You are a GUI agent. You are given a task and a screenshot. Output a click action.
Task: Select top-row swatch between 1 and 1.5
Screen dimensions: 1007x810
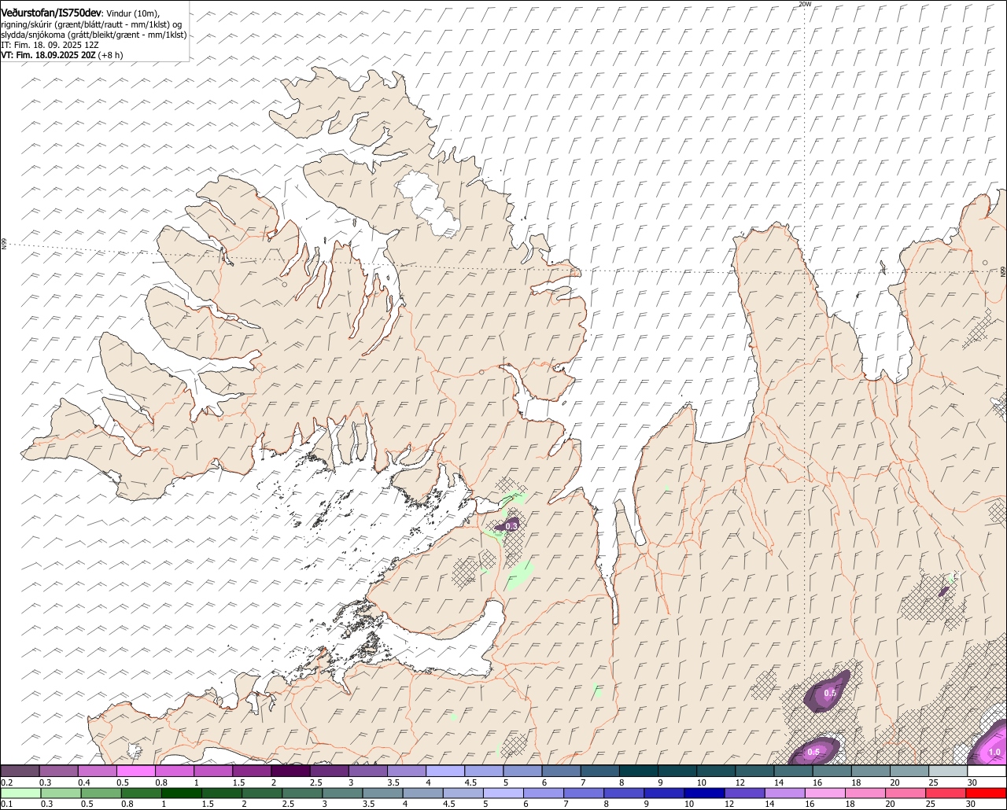[213, 771]
